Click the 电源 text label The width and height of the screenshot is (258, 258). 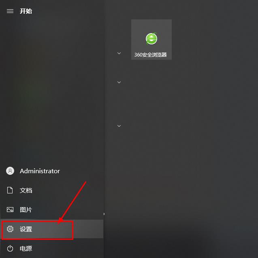click(26, 248)
